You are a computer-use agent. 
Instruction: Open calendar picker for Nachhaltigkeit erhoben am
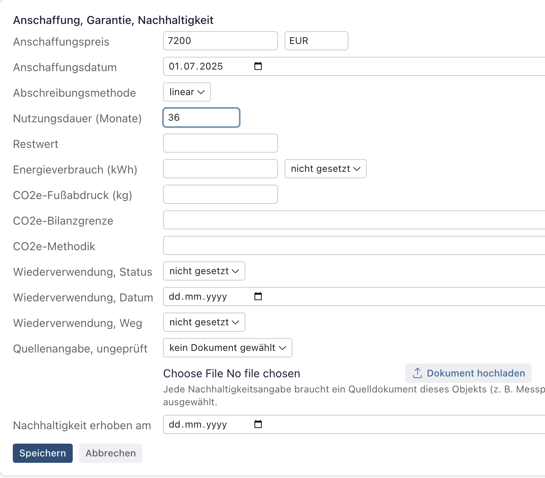point(258,424)
